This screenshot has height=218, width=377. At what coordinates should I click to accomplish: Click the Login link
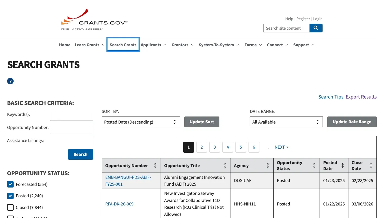(x=318, y=19)
